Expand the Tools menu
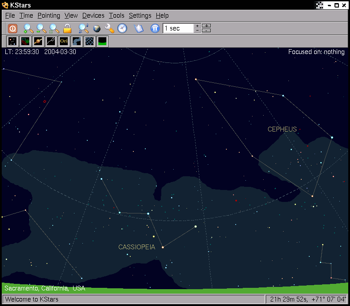 (x=117, y=15)
